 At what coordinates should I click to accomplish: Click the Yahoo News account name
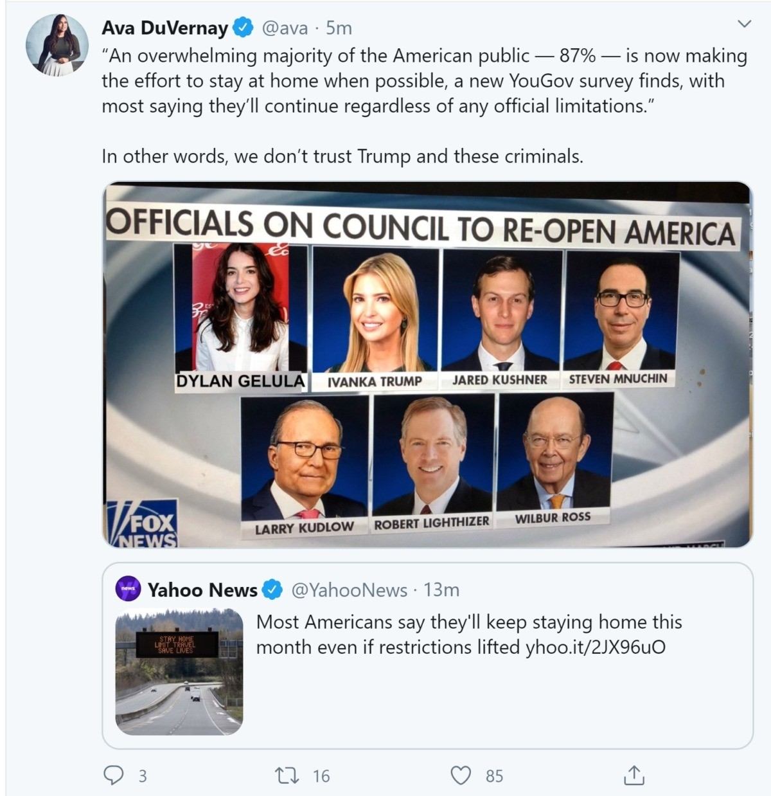202,590
